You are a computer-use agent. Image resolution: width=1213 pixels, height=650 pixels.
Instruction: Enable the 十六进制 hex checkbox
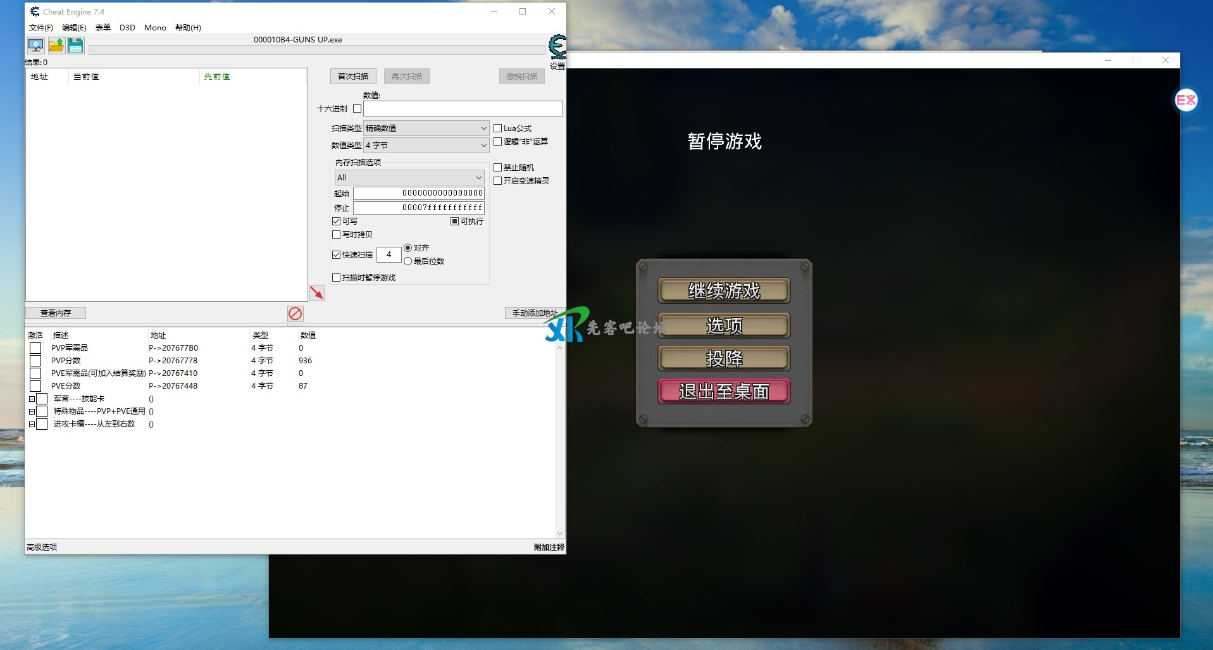point(358,109)
